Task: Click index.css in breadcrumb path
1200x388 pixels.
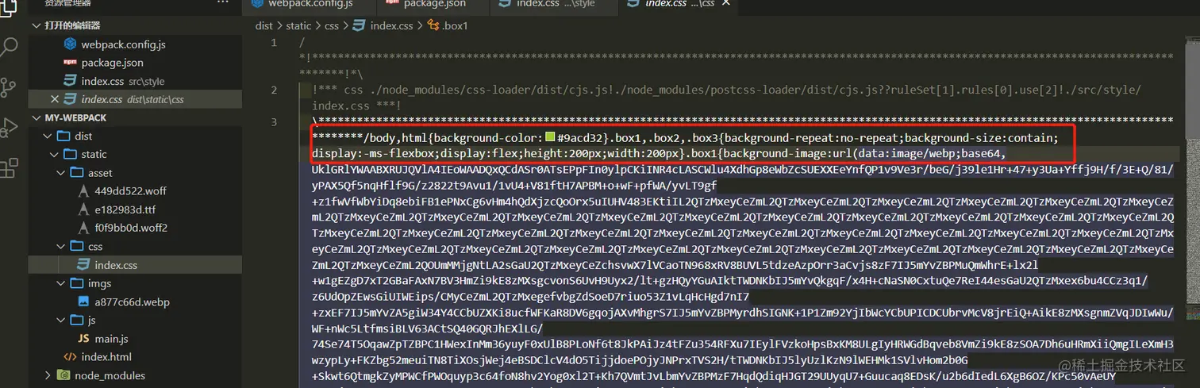Action: pos(391,26)
